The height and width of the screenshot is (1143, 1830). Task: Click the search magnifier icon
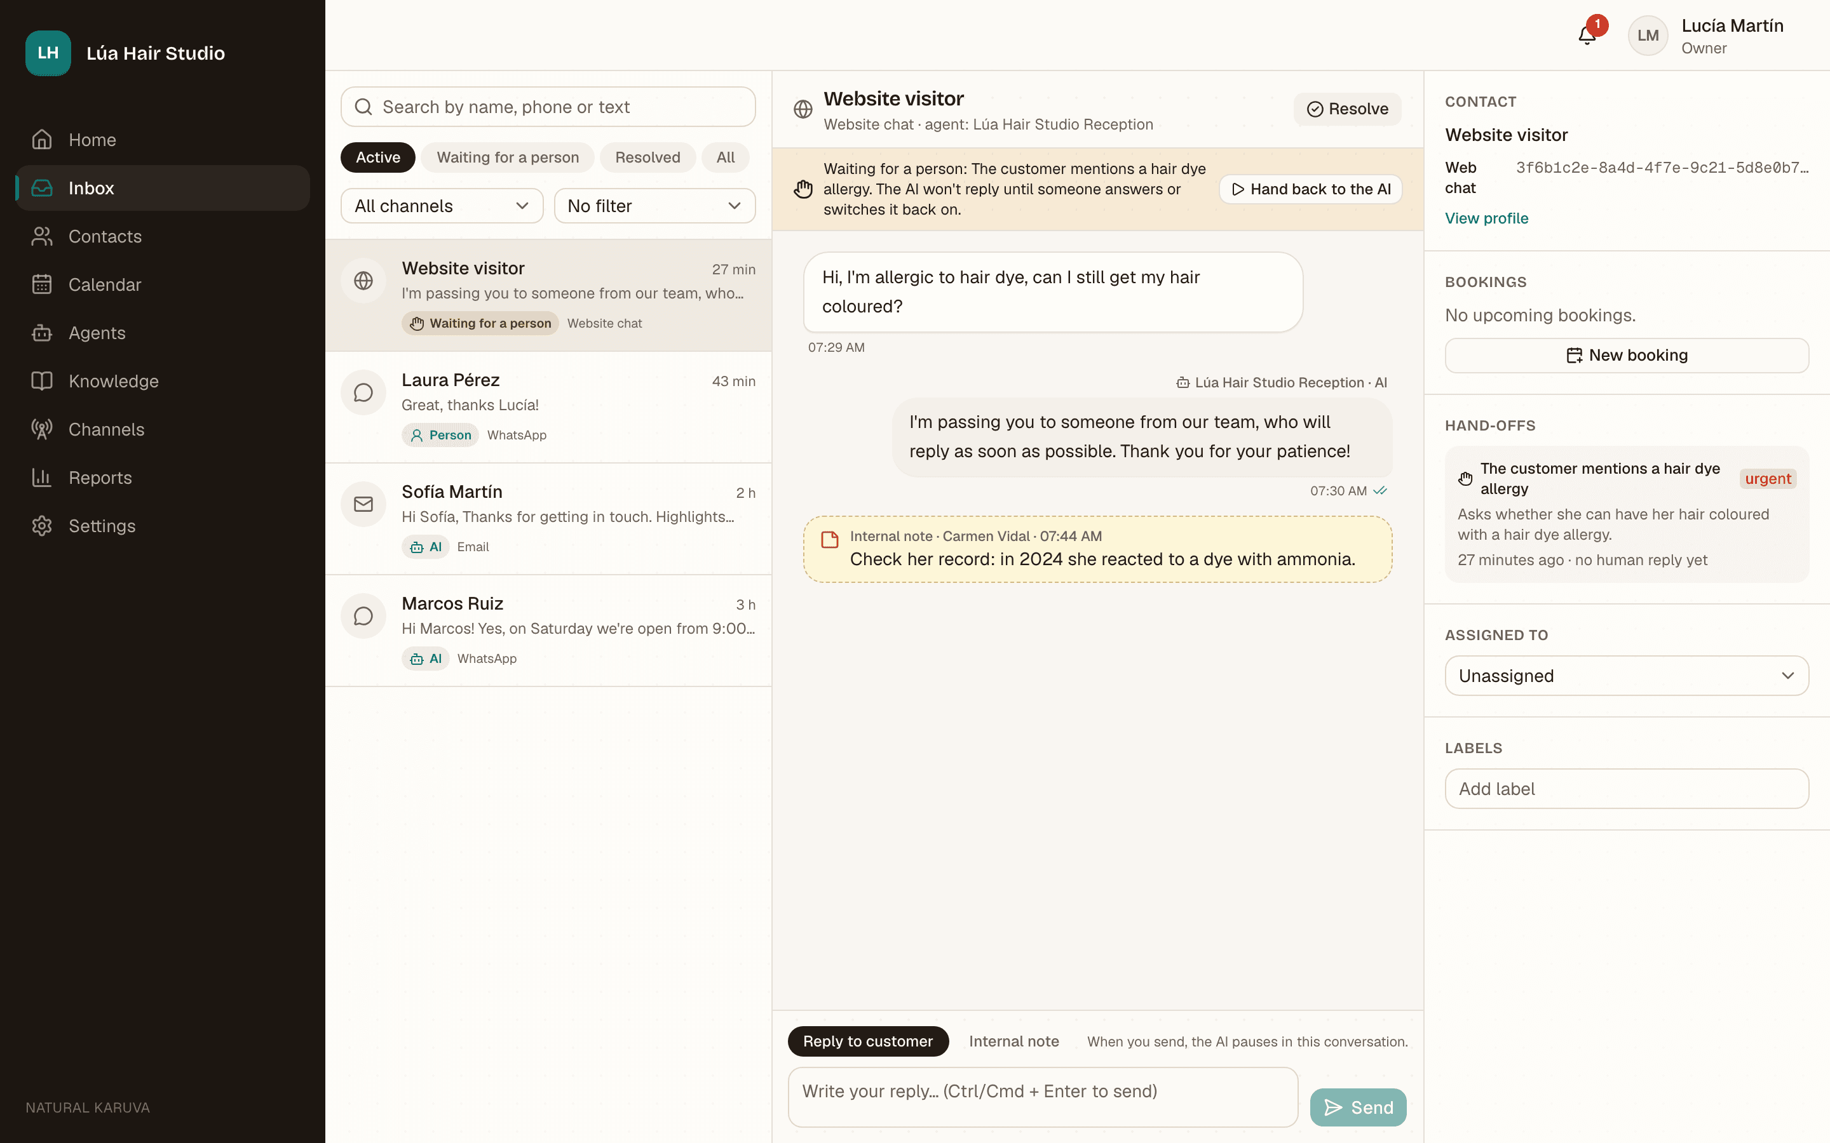pos(363,107)
